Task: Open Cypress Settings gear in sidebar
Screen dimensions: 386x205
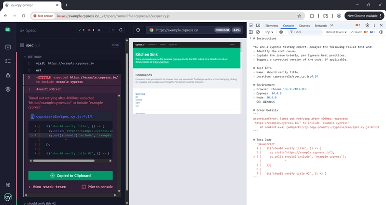Action: pyautogui.click(x=8, y=89)
